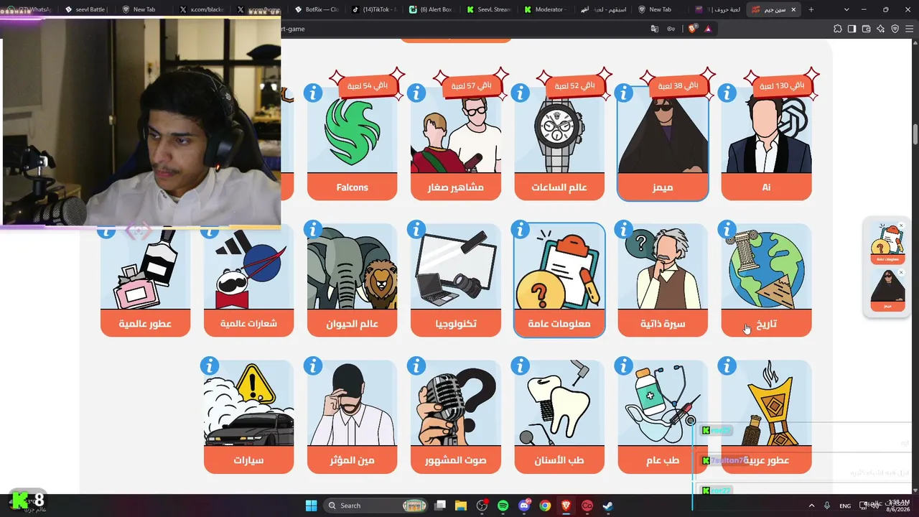Screen dimensions: 919x517
Task: Select the مين المؤثر category card
Action: coord(352,416)
